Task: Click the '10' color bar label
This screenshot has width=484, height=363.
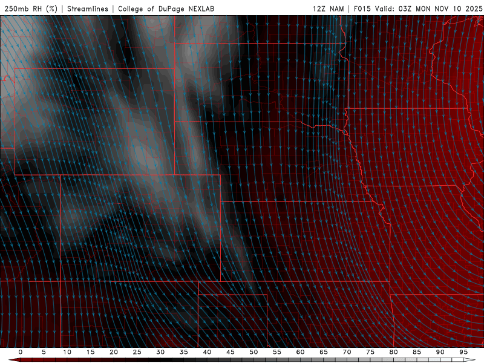Action: click(x=67, y=352)
